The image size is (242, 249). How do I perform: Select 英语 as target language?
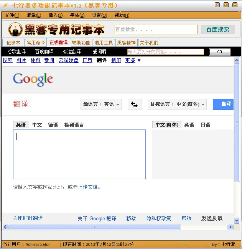[189, 125]
